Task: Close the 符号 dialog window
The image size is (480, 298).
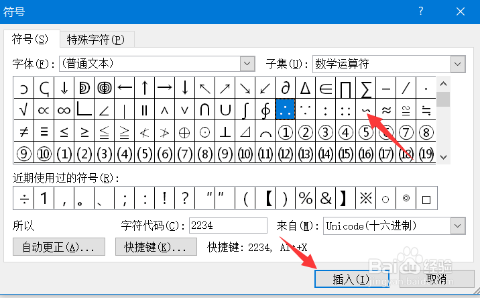Action: 461,11
